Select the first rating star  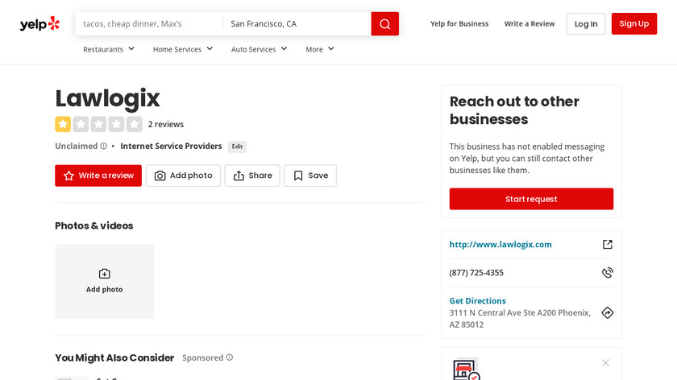pyautogui.click(x=63, y=124)
